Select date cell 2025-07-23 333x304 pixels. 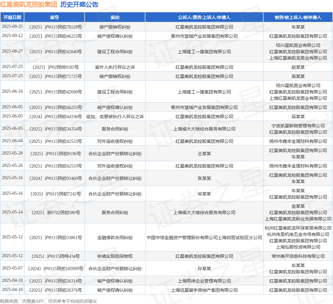pos(12,76)
